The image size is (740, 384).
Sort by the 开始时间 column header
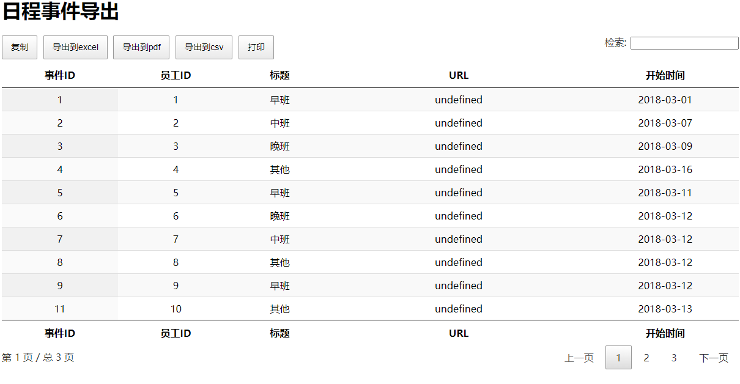pyautogui.click(x=665, y=76)
